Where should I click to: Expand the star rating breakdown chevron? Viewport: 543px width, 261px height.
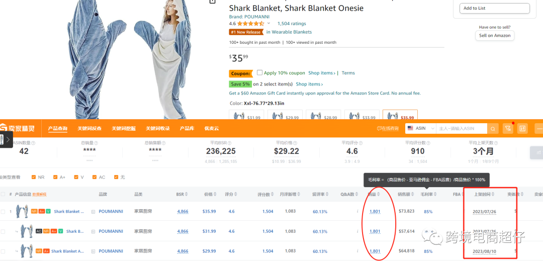(x=268, y=24)
